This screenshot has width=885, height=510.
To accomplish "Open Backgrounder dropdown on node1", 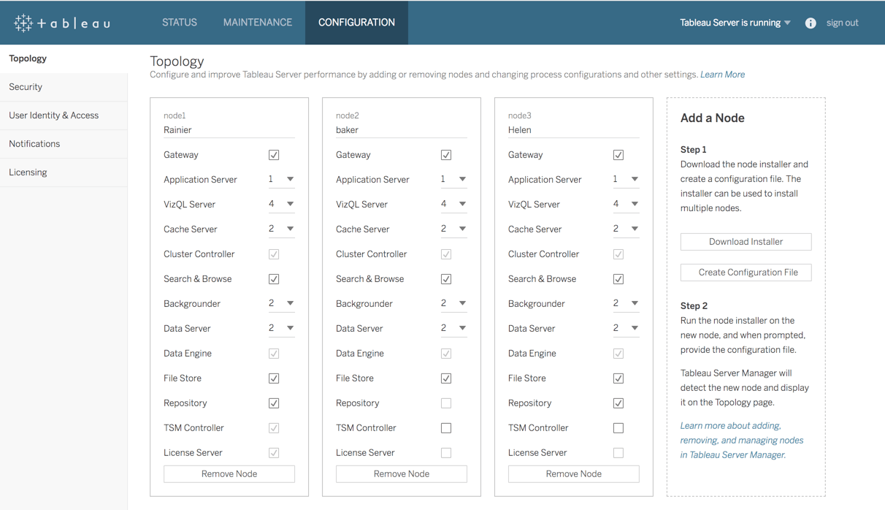I will (281, 304).
